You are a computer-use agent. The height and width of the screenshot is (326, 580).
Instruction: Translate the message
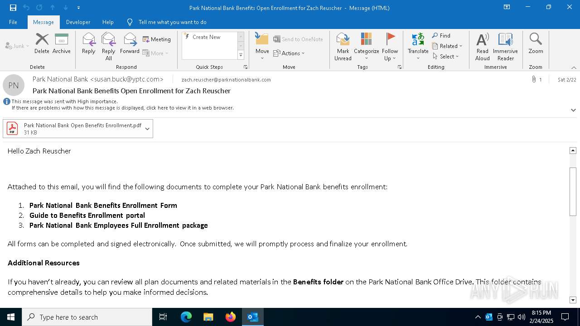[x=418, y=47]
